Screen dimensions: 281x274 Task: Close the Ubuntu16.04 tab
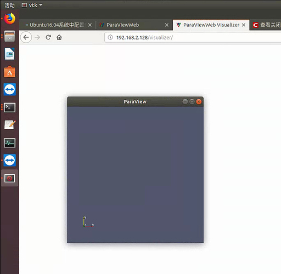point(90,25)
